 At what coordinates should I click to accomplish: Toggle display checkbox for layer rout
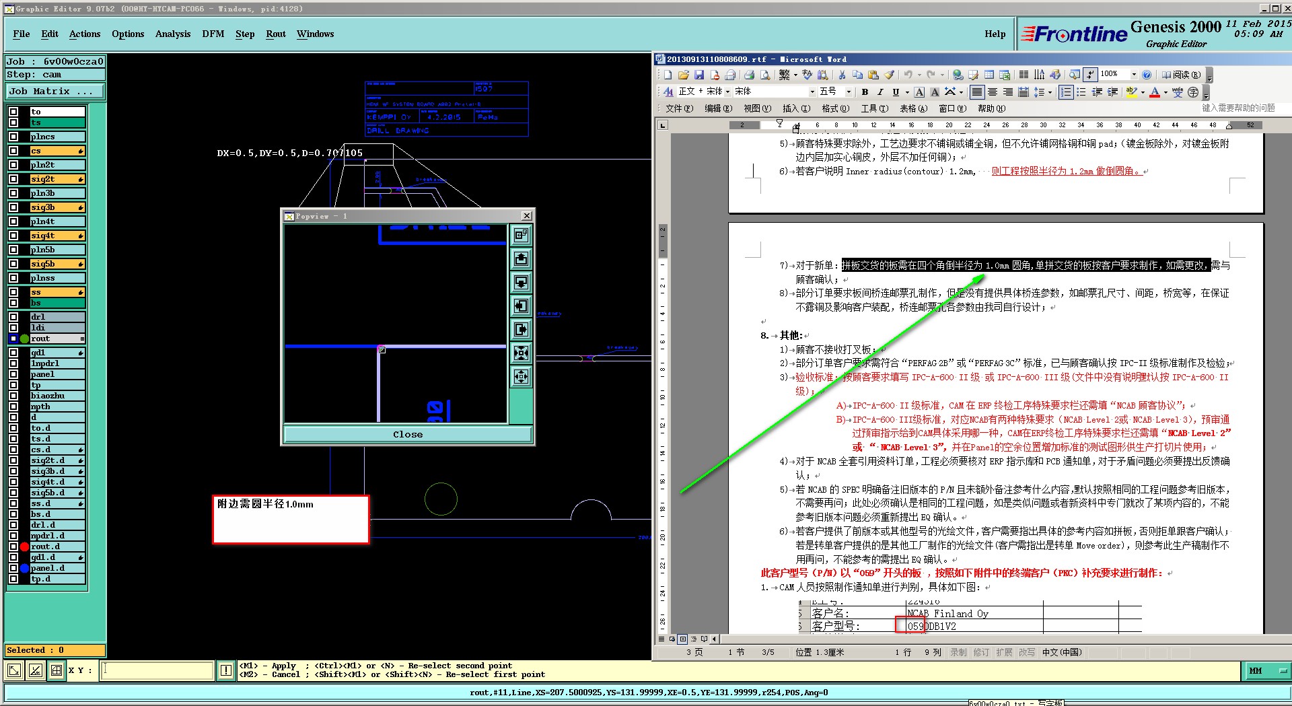[x=13, y=339]
